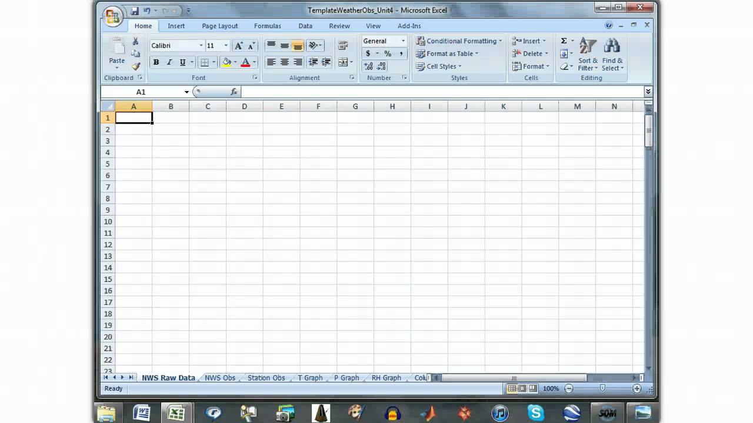Click Increase Indent icon
This screenshot has height=423, width=753.
coord(326,62)
